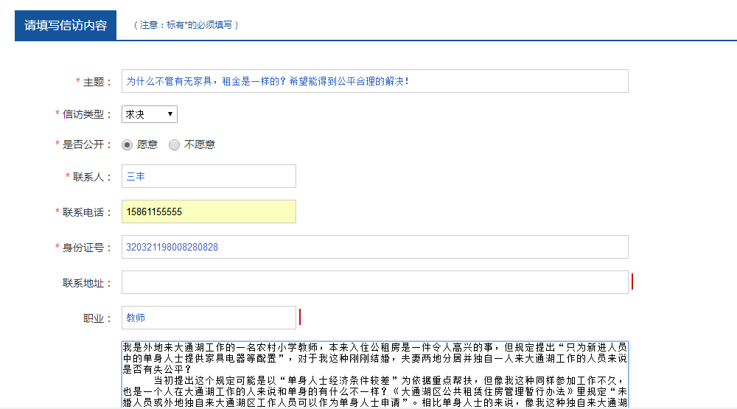Choose the 不愿意 radio option
This screenshot has height=409, width=737.
(175, 145)
